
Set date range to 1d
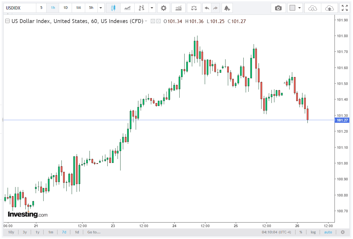(77, 232)
